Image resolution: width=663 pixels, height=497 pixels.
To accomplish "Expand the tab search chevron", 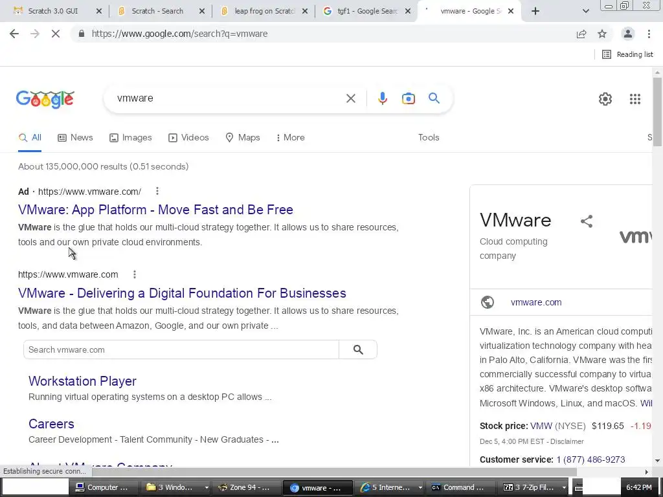I will click(x=585, y=12).
